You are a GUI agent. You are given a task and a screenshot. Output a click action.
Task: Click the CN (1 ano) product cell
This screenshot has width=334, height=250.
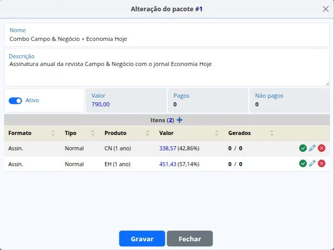(x=118, y=148)
